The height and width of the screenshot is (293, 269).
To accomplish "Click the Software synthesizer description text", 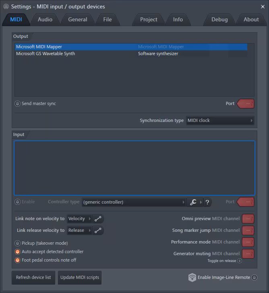I will pos(158,54).
